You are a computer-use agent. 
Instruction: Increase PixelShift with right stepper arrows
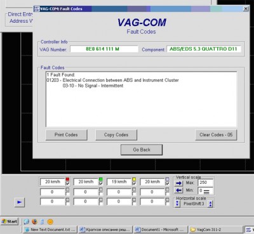210,204
